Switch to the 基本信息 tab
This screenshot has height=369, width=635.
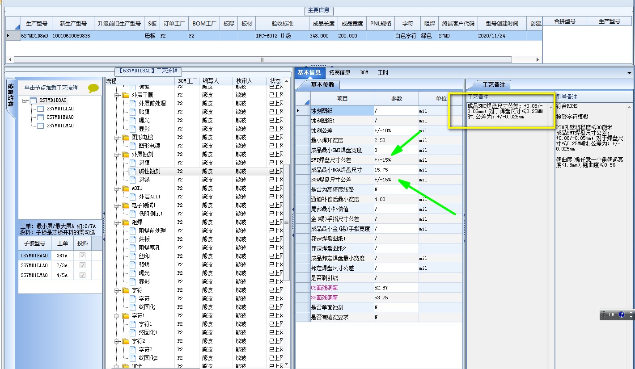point(309,72)
